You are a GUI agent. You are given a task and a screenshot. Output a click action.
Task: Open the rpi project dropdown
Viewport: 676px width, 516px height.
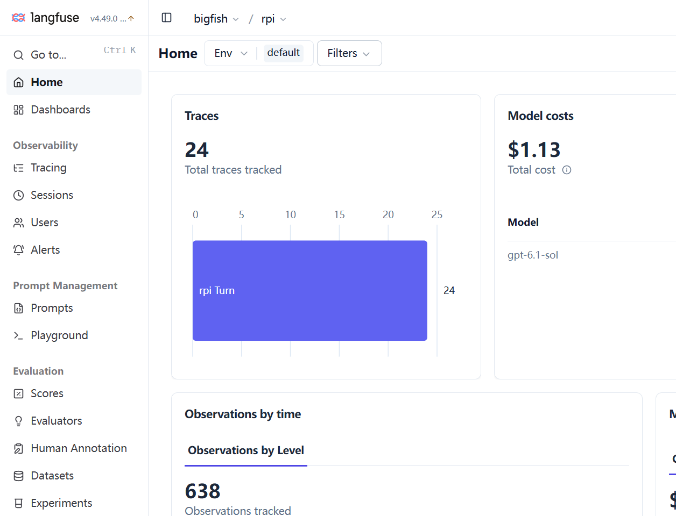click(x=274, y=19)
